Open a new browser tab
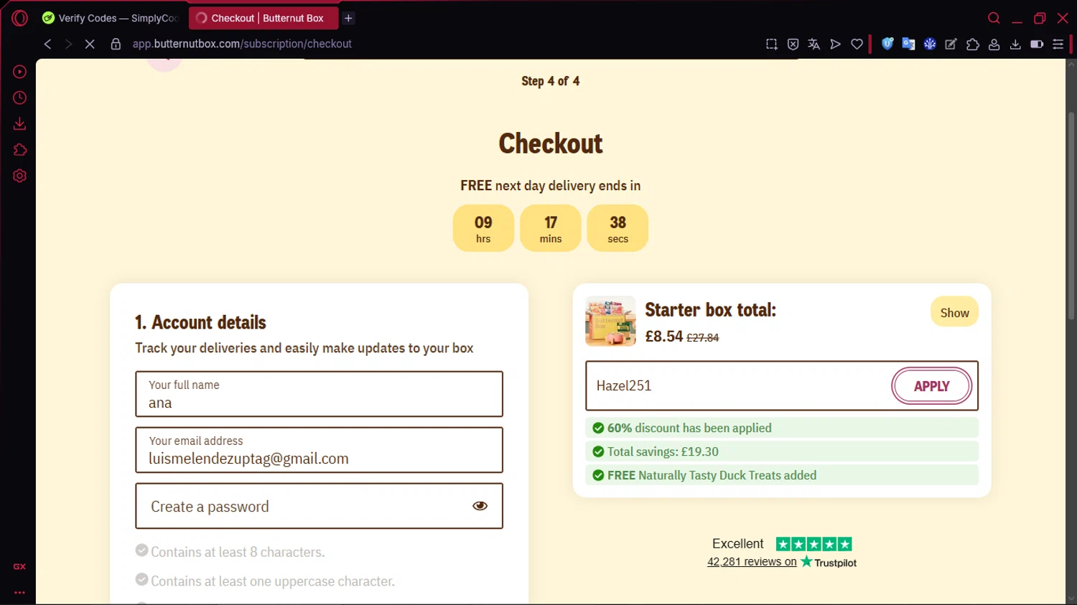Image resolution: width=1077 pixels, height=605 pixels. (x=348, y=18)
